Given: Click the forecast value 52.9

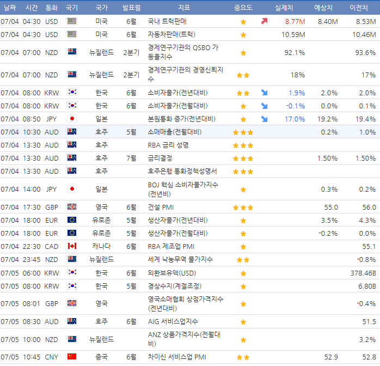Looking at the screenshot, I should [331, 357].
